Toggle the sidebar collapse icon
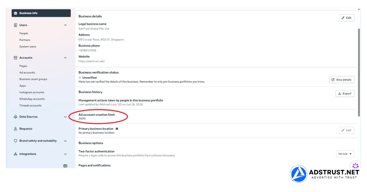The image size is (367, 192). click(65, 166)
